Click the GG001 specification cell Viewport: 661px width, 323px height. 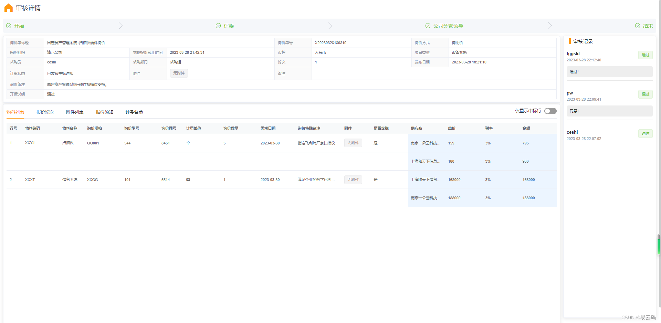(93, 143)
